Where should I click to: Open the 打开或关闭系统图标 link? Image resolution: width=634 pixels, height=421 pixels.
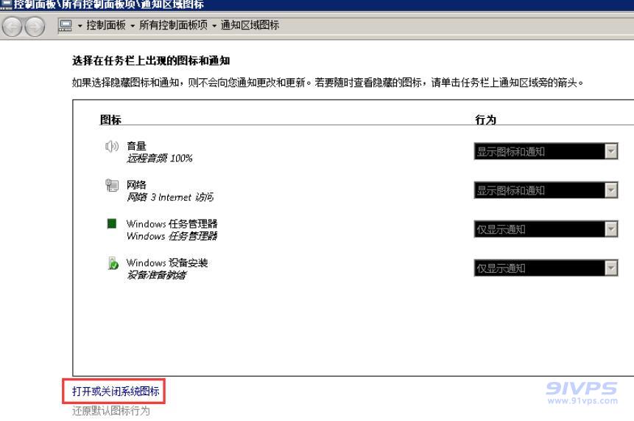[x=116, y=391]
